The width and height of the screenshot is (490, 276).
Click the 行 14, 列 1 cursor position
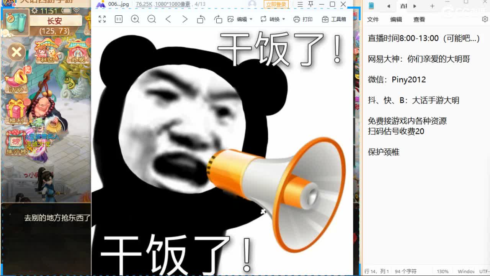click(x=377, y=271)
